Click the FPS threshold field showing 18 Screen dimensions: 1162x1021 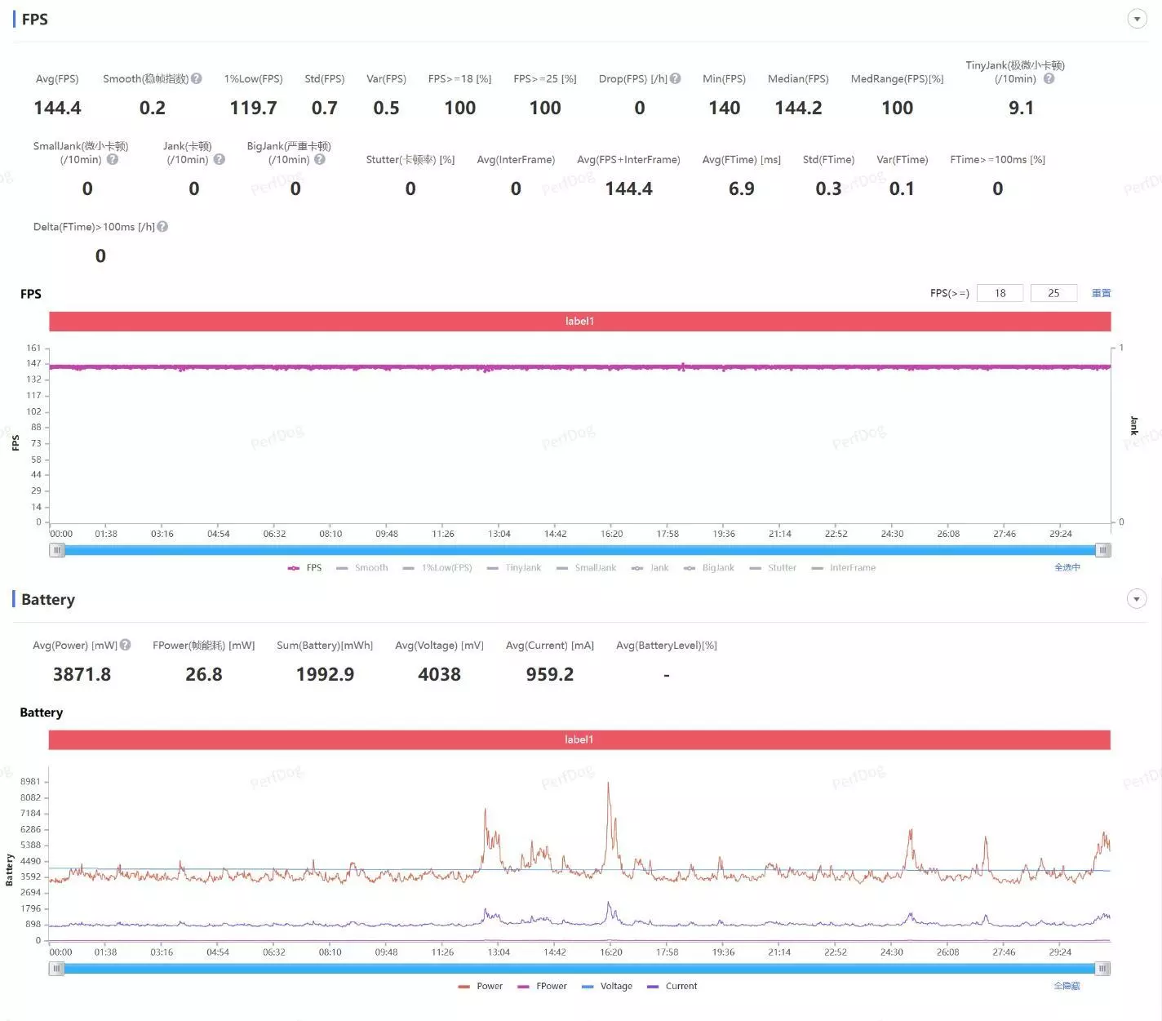pyautogui.click(x=1000, y=293)
